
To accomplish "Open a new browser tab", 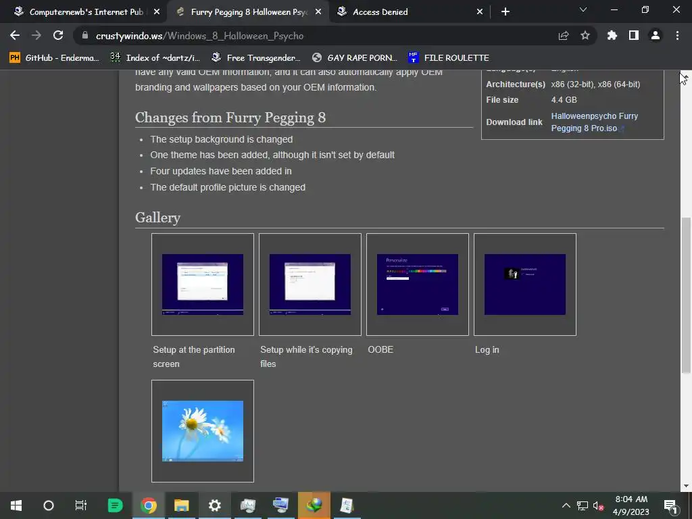I will point(505,12).
